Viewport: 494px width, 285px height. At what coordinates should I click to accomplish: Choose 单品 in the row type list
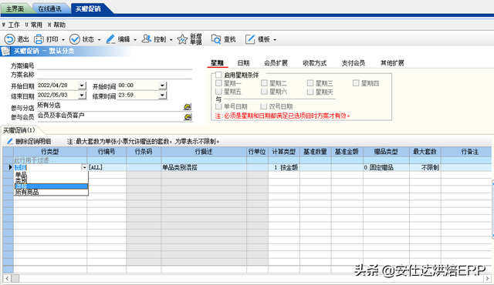51,174
